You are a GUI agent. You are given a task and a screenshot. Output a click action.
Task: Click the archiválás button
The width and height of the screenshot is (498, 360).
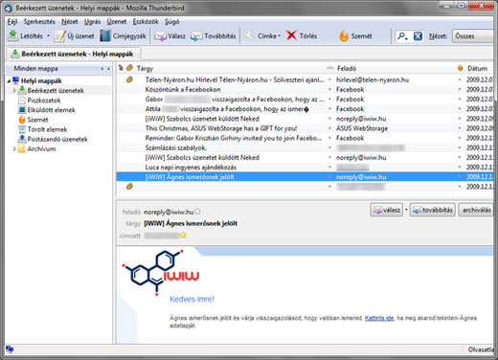point(476,210)
